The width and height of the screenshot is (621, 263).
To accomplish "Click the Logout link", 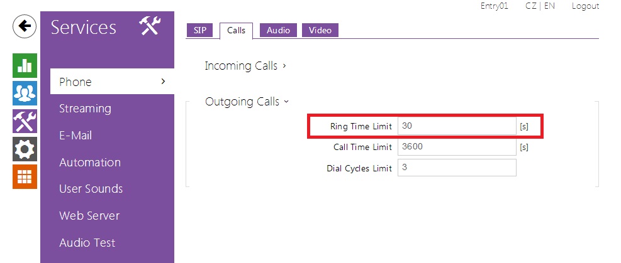I will [x=585, y=6].
